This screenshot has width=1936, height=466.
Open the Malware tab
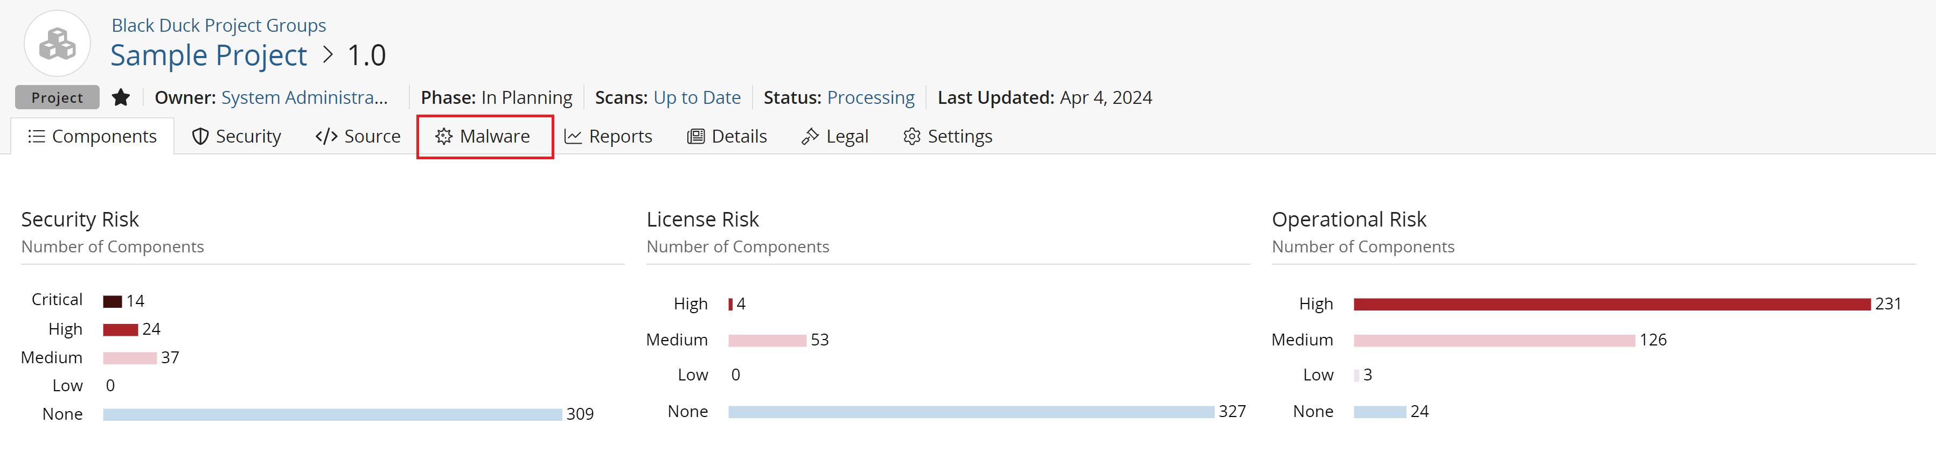[485, 136]
